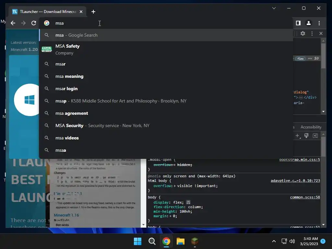Show hidden tray icons chevron
Image resolution: width=332 pixels, height=249 pixels.
(274, 241)
